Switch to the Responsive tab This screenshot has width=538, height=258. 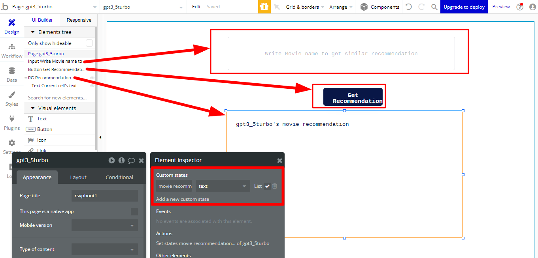pyautogui.click(x=79, y=20)
